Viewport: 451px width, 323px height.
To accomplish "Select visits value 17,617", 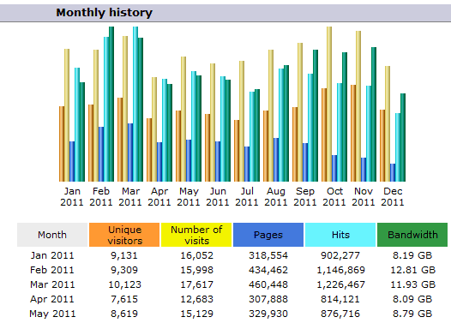I will (x=196, y=284).
